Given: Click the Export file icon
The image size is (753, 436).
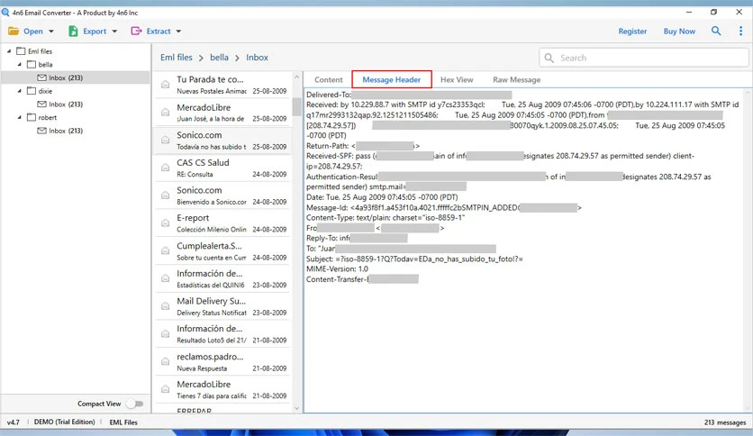Looking at the screenshot, I should click(73, 32).
